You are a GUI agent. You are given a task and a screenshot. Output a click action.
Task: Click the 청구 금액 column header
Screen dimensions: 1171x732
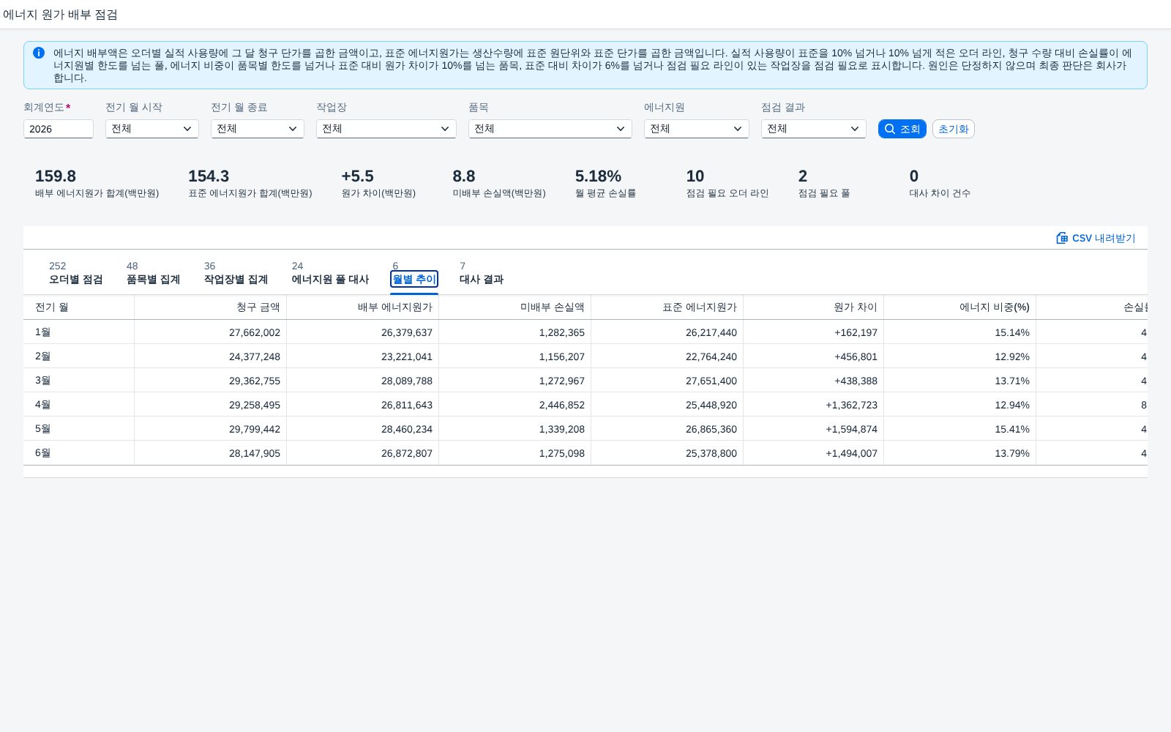coord(211,307)
